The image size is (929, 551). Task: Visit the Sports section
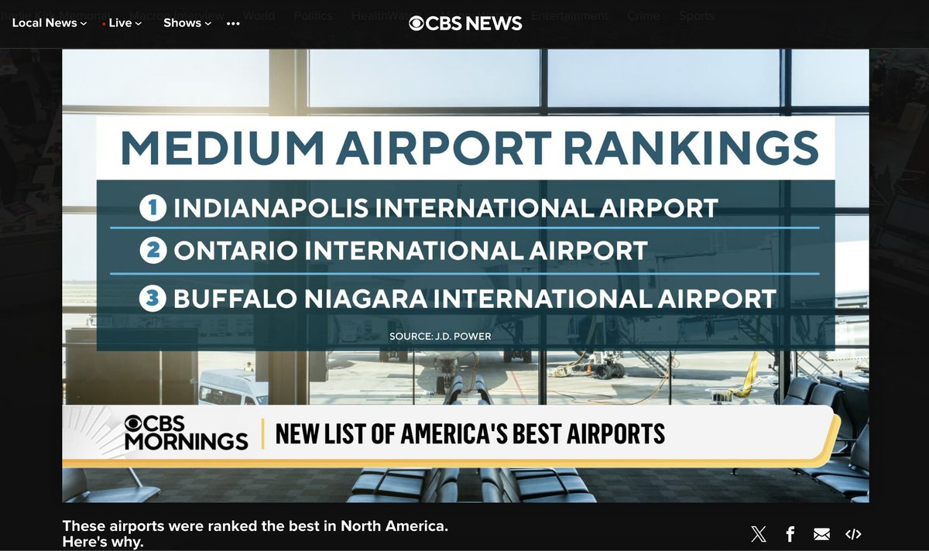coord(696,15)
